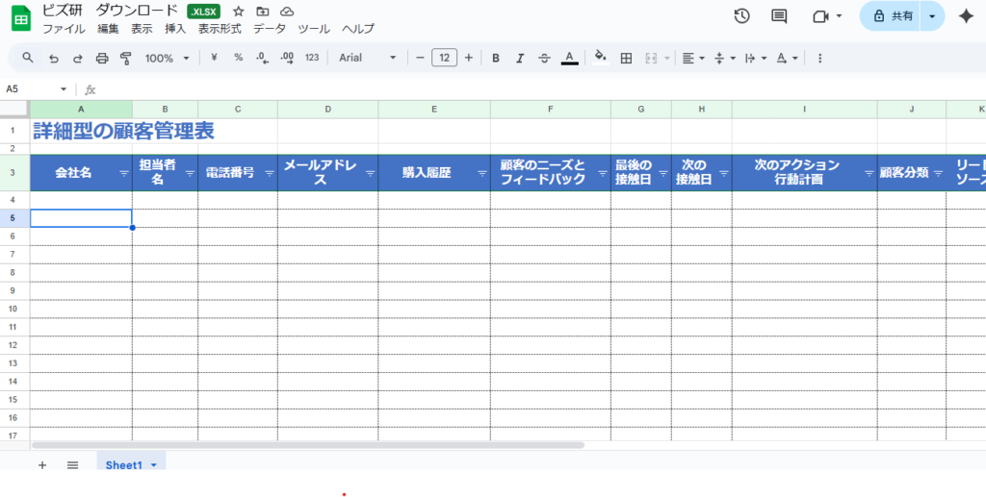The height and width of the screenshot is (497, 986).
Task: Open filter on 会社名 column header
Action: pyautogui.click(x=124, y=174)
